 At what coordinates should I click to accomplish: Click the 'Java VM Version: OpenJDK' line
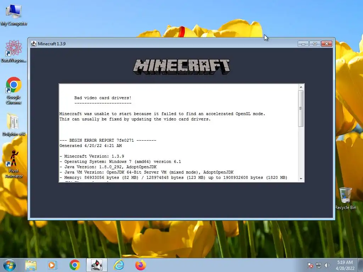[146, 172]
